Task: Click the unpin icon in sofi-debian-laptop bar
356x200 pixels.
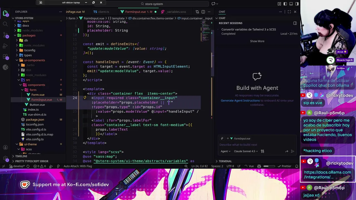Action: (41, 2)
